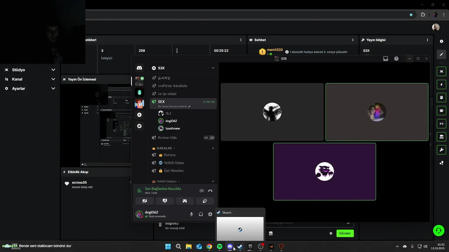
Task: Open the chat bubble icon in right sidebar
Action: 441,111
